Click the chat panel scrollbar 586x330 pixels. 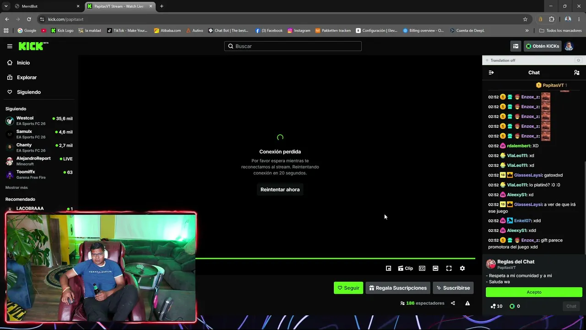click(585, 207)
